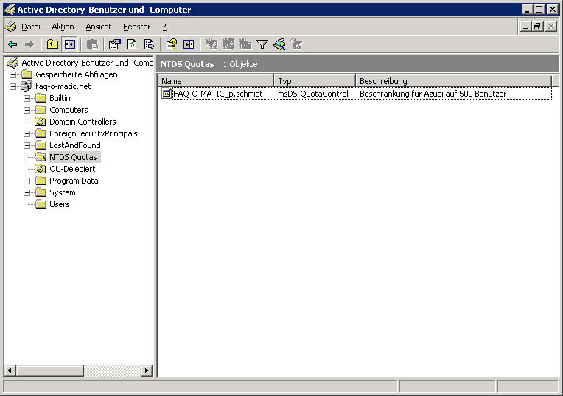Screen dimensions: 563x396
Task: Click the open NTDS Quotas folder icon
Action: (x=41, y=157)
